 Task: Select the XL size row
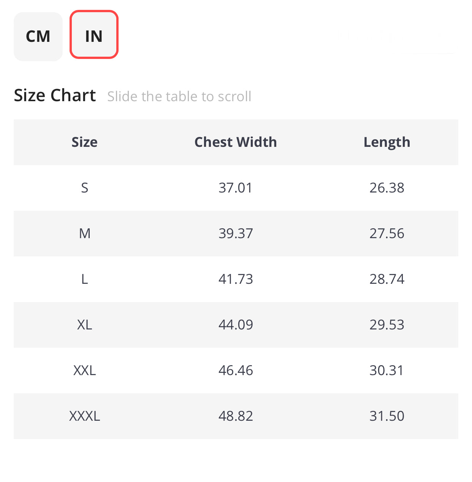tap(84, 325)
